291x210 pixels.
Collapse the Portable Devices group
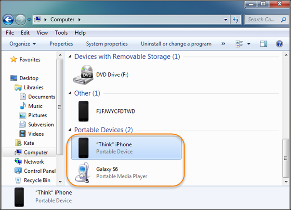(x=70, y=130)
